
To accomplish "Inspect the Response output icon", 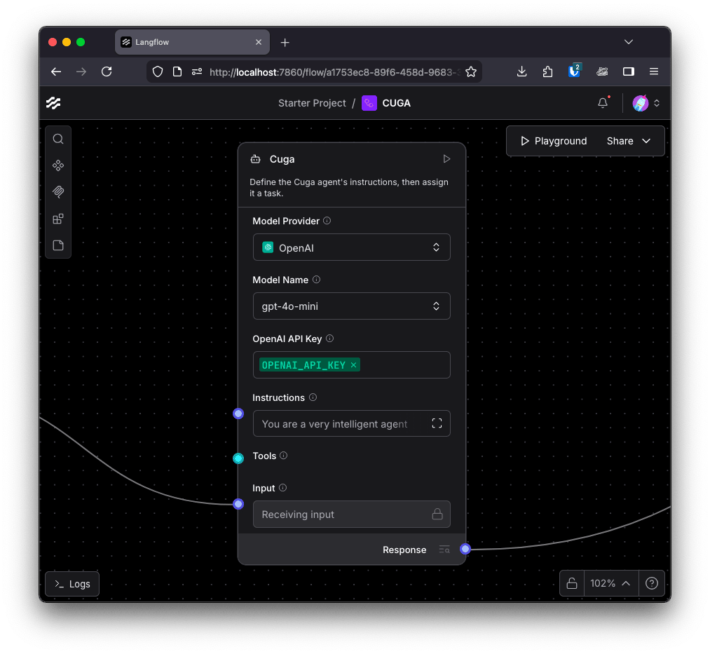I will (x=444, y=550).
